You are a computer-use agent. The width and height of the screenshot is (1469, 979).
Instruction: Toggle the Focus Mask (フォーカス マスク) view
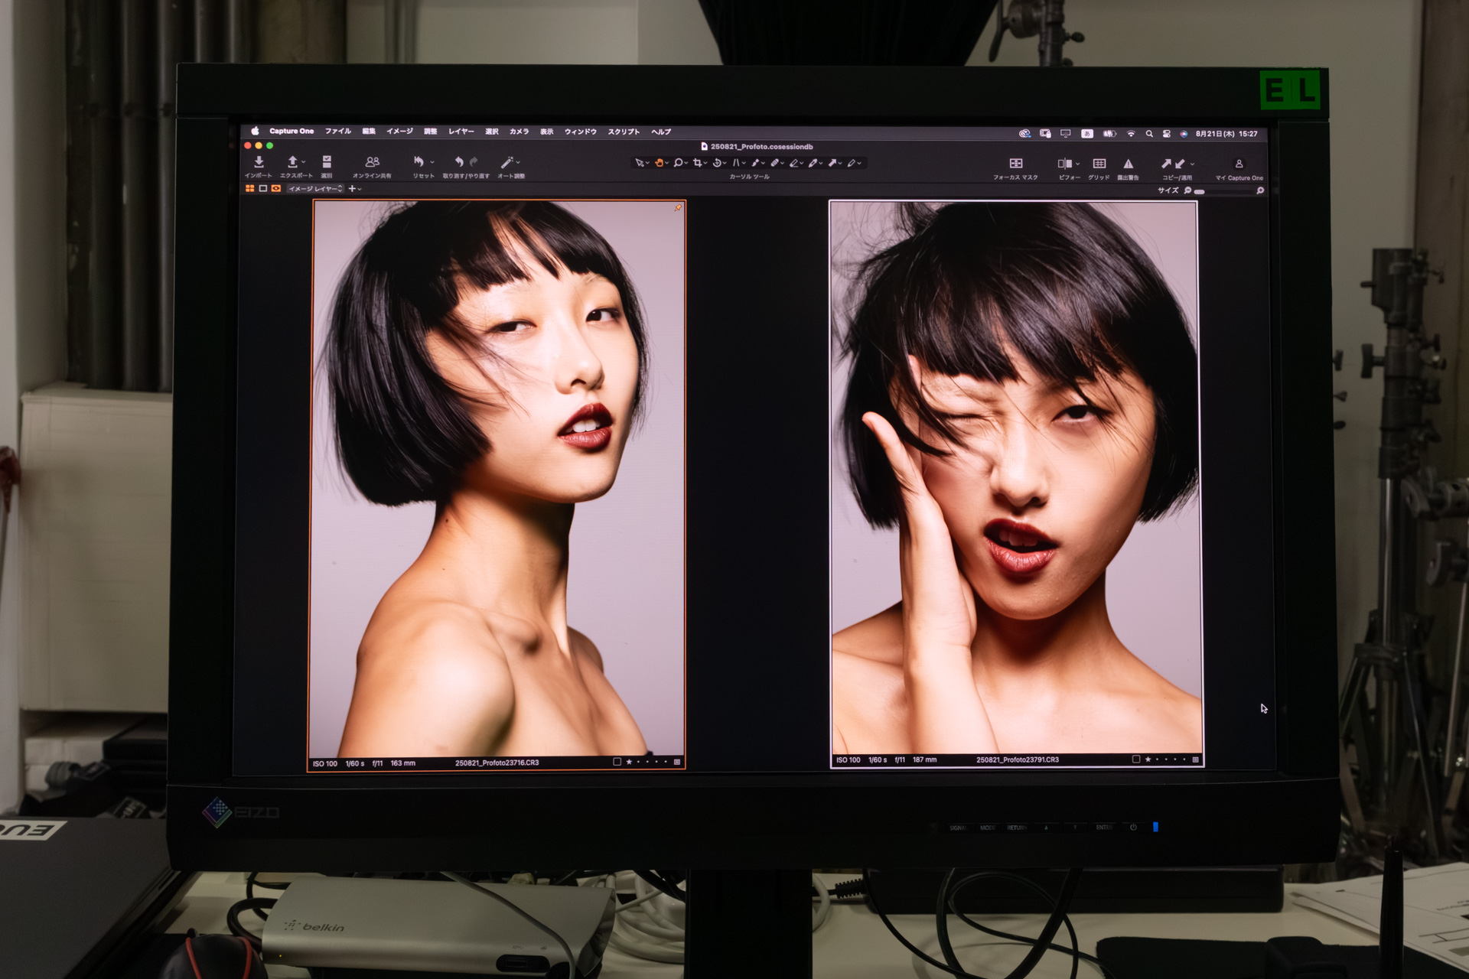(x=1015, y=164)
